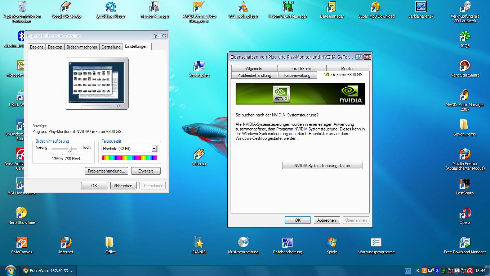The height and width of the screenshot is (276, 490).
Task: Click Problembehandlung... button in display properties
Action: pyautogui.click(x=107, y=171)
